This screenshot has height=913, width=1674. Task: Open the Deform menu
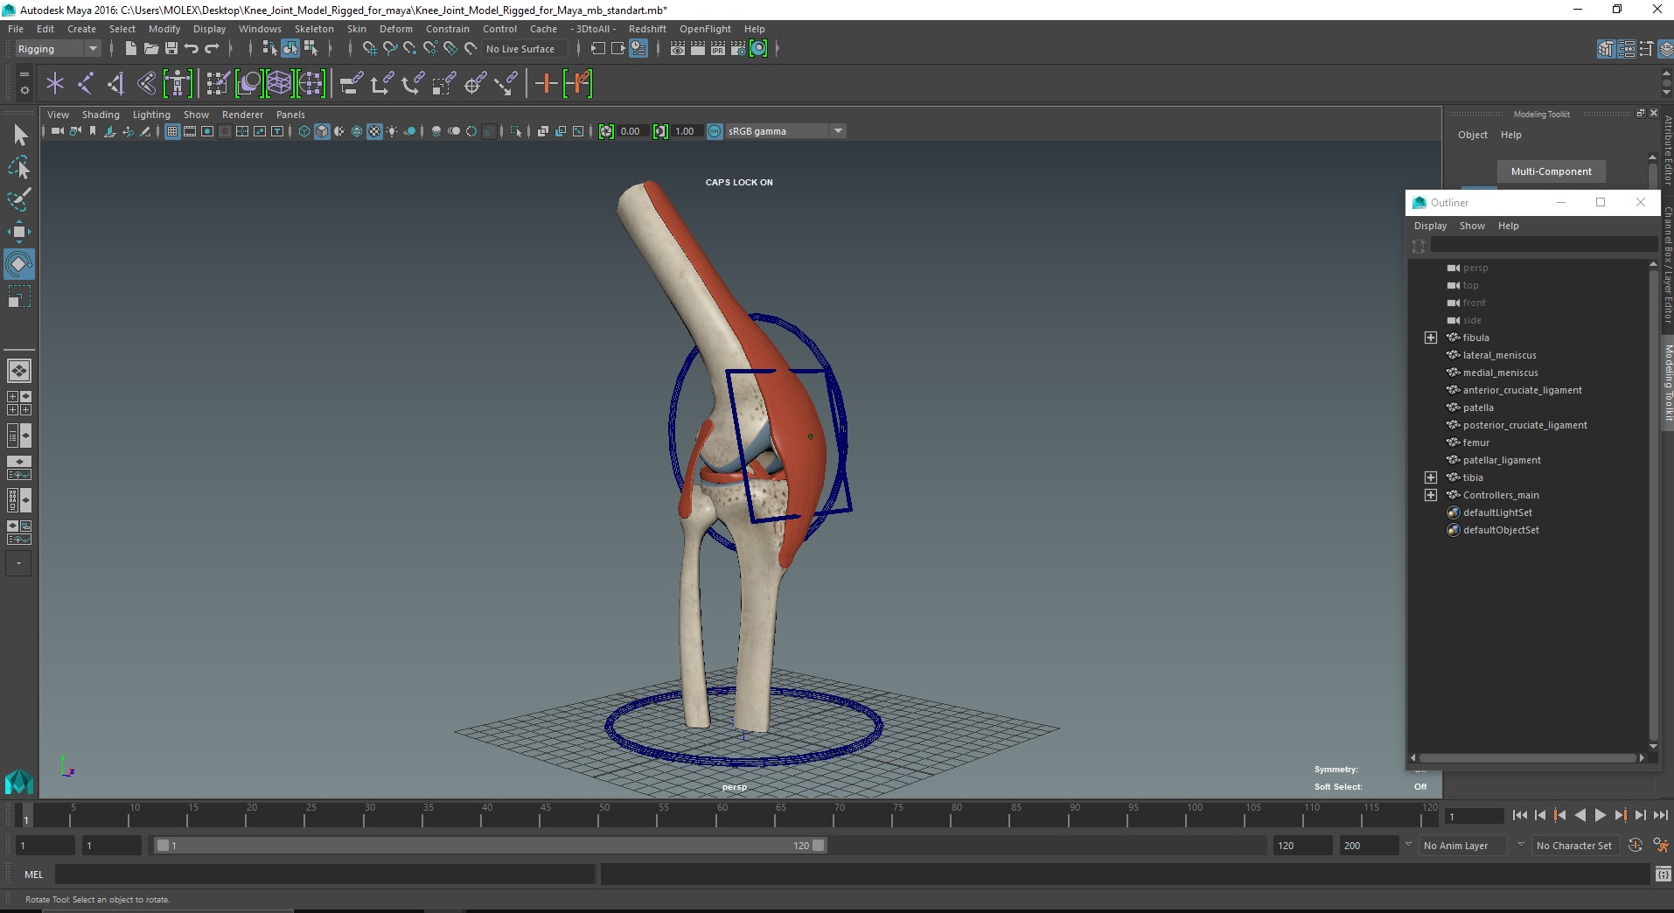pyautogui.click(x=395, y=29)
